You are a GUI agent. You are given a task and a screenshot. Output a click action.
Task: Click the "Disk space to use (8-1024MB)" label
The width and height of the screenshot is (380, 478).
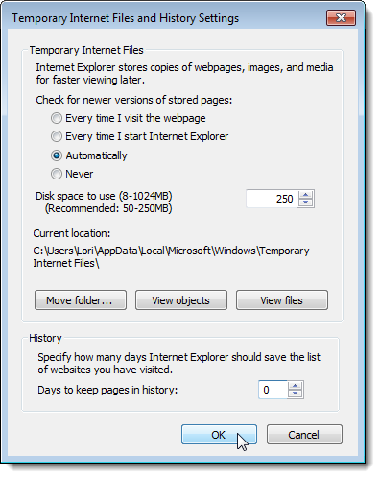point(104,196)
